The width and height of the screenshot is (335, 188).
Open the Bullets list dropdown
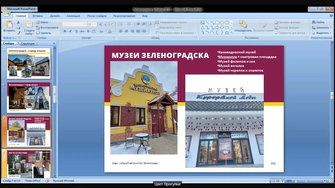click(x=122, y=25)
